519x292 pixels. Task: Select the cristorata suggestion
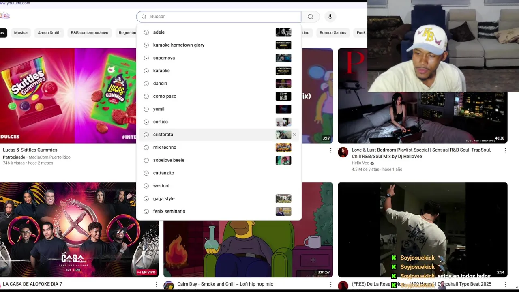pyautogui.click(x=219, y=135)
